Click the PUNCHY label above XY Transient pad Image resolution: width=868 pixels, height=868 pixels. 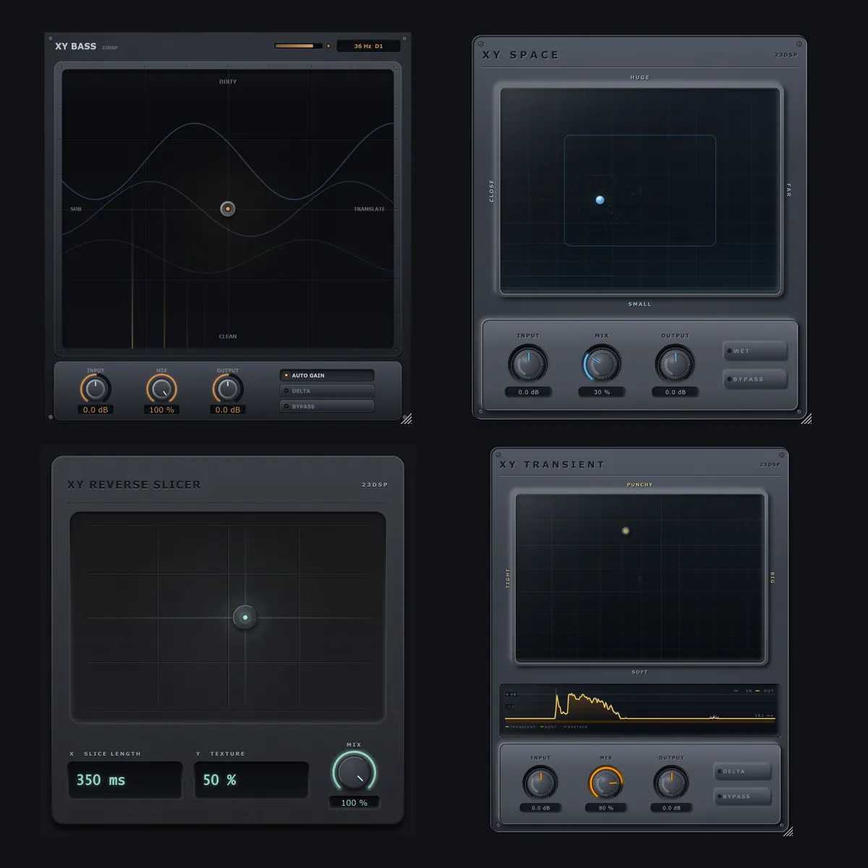click(639, 485)
